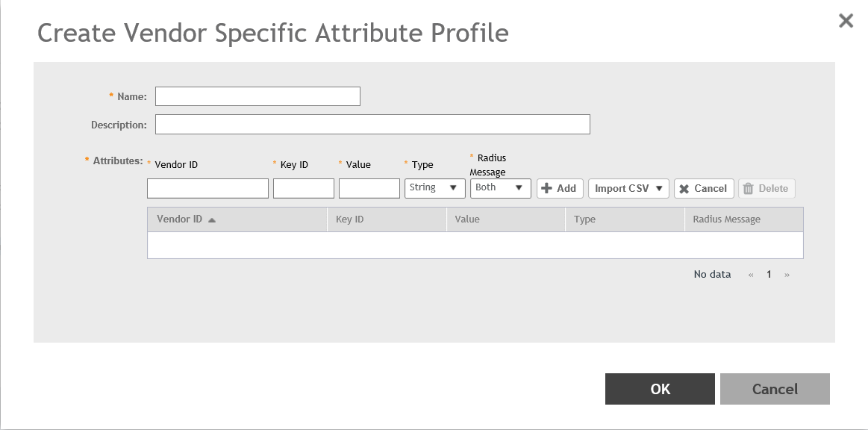Focus the Name input field

[x=257, y=96]
